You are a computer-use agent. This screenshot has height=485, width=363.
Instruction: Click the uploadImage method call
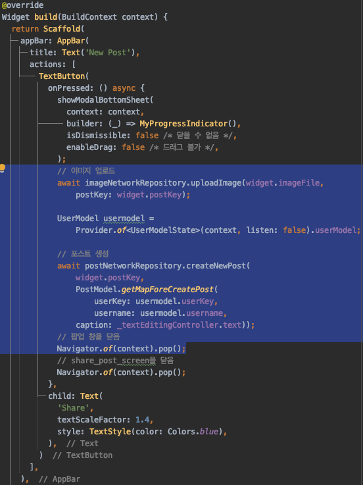pyautogui.click(x=216, y=183)
